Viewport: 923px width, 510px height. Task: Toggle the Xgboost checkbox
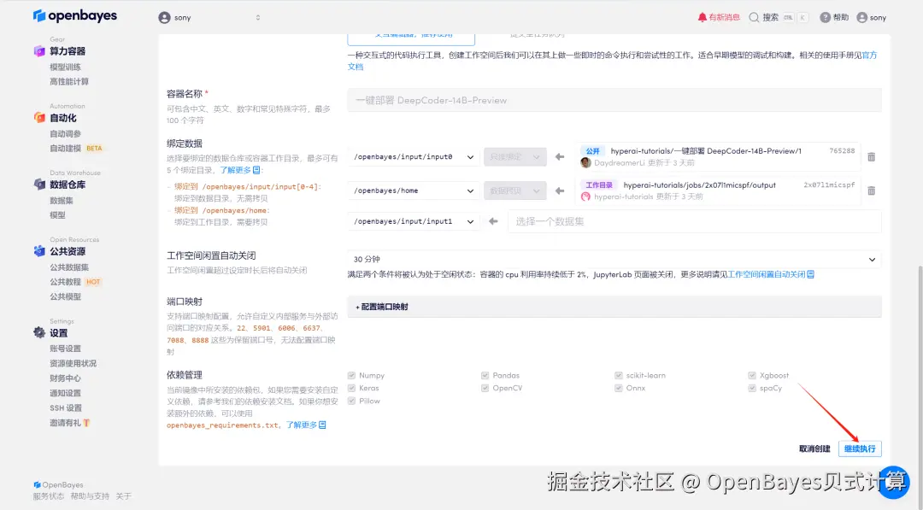[x=752, y=375]
